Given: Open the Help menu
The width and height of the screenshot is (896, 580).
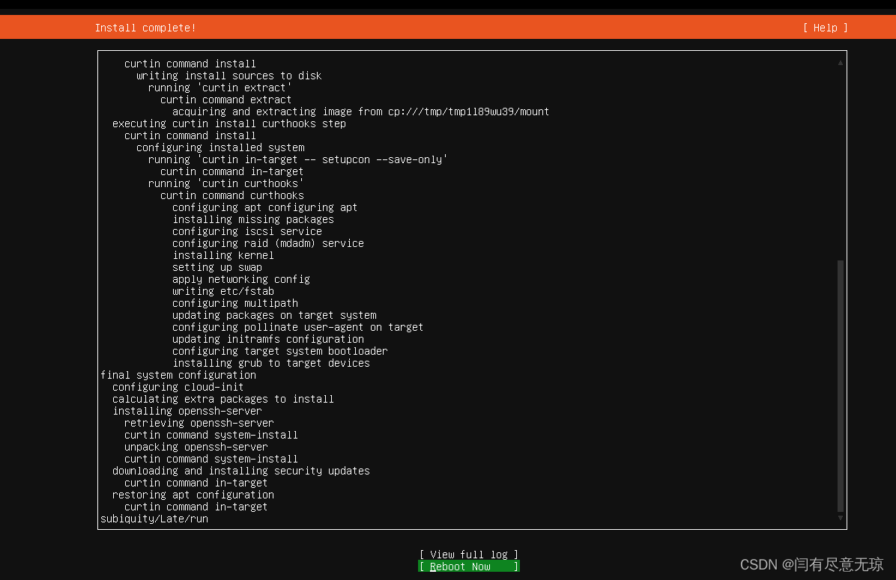Looking at the screenshot, I should click(825, 28).
